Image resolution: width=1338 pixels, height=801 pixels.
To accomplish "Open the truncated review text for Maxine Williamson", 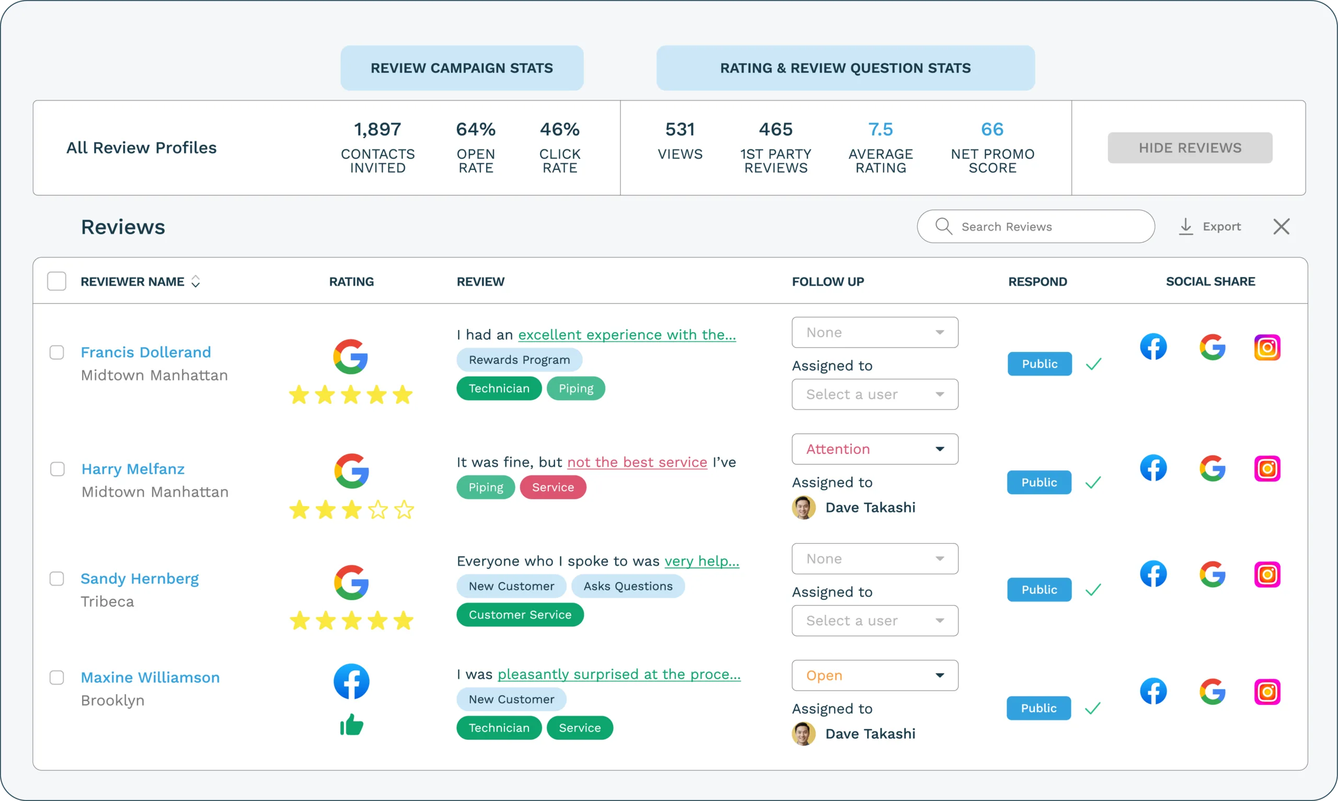I will pos(619,674).
